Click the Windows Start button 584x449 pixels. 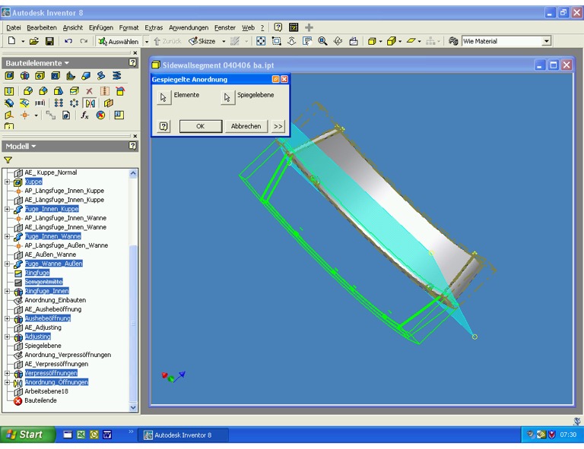[x=28, y=435]
